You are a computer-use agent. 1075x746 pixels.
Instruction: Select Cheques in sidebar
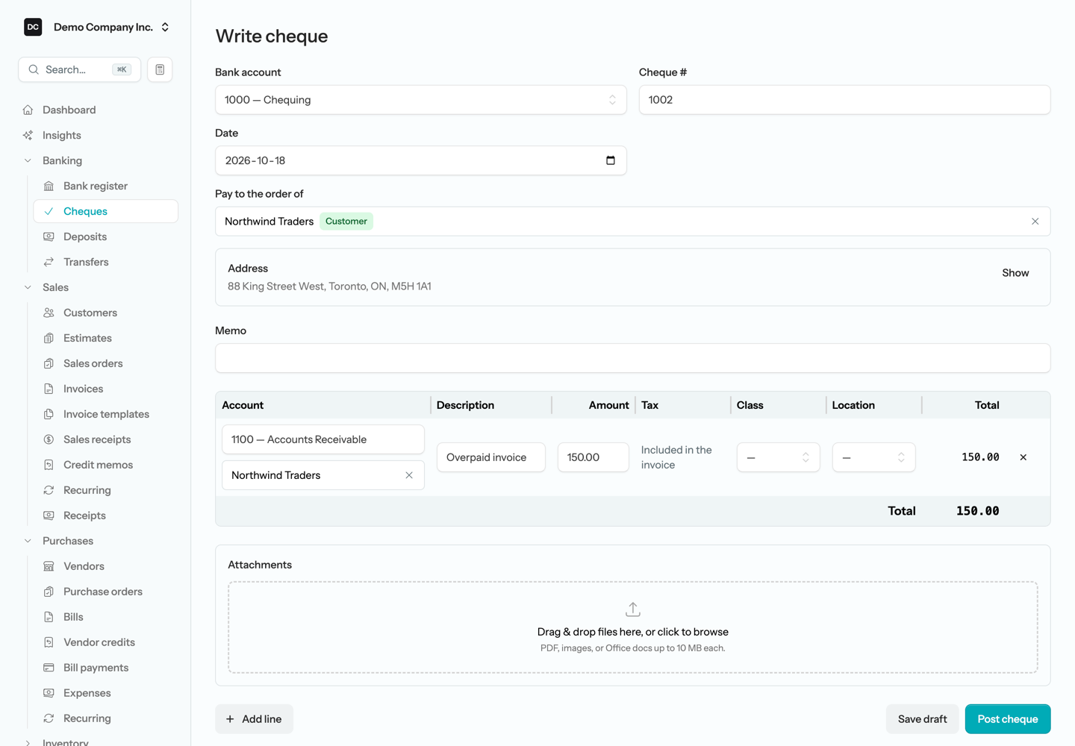(106, 211)
